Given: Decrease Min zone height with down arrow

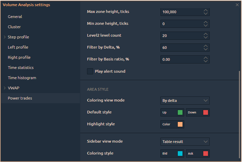Looking at the screenshot, I should (x=205, y=25).
